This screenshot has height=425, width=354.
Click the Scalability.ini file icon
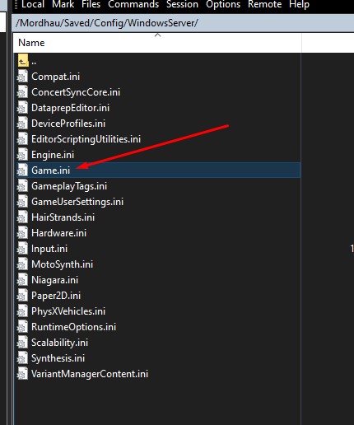point(22,343)
